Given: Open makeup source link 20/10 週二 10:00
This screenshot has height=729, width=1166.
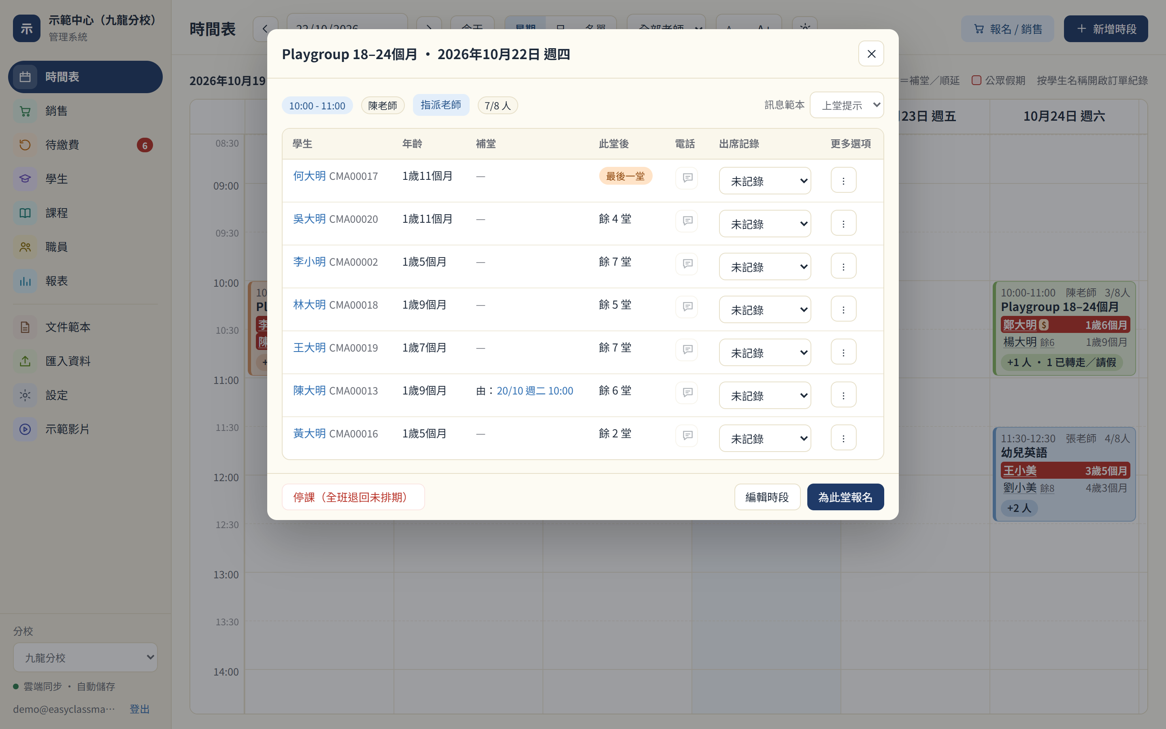Looking at the screenshot, I should click(x=535, y=390).
